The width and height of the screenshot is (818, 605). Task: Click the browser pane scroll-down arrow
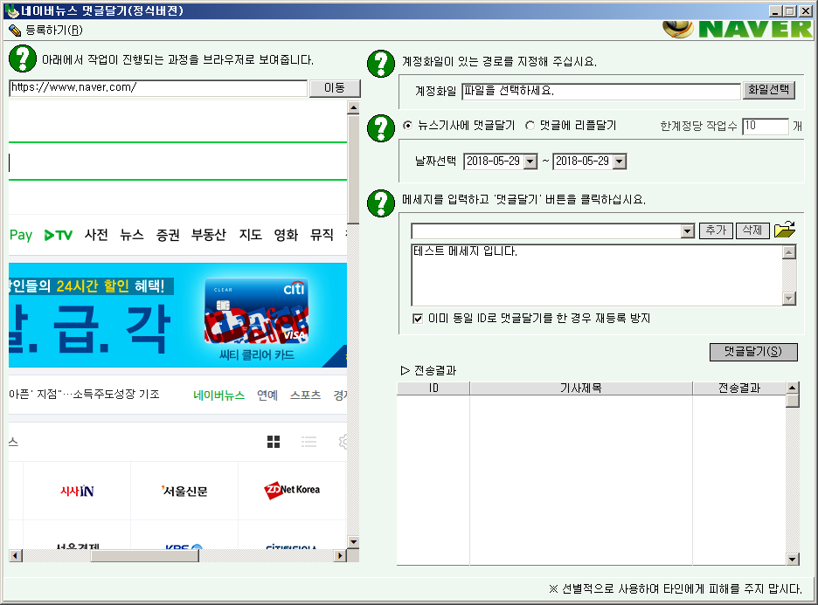click(x=353, y=542)
